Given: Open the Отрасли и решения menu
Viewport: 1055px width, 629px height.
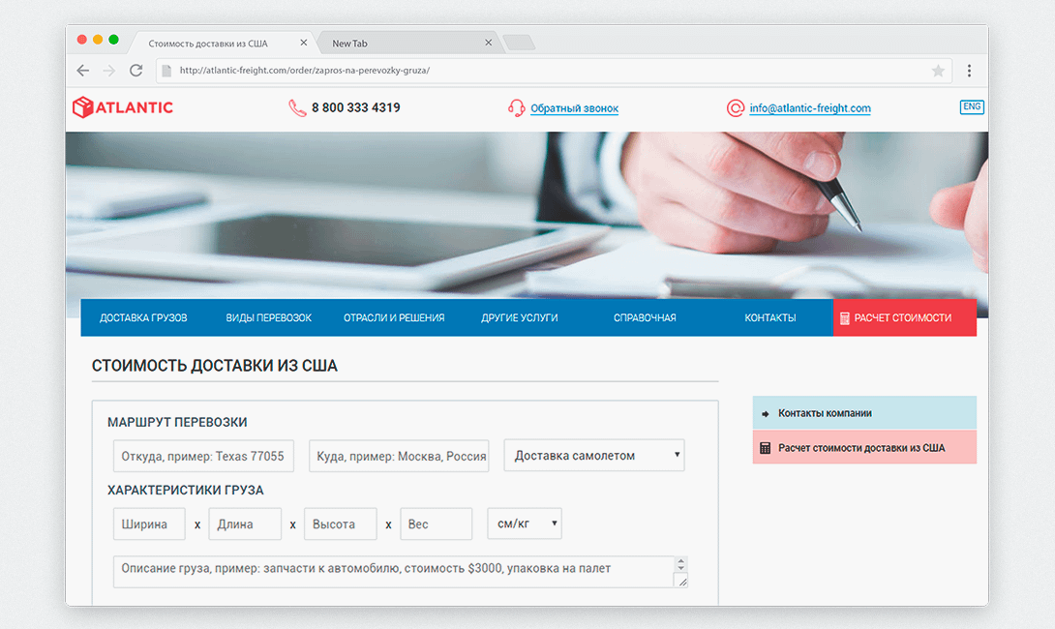Looking at the screenshot, I should 394,317.
